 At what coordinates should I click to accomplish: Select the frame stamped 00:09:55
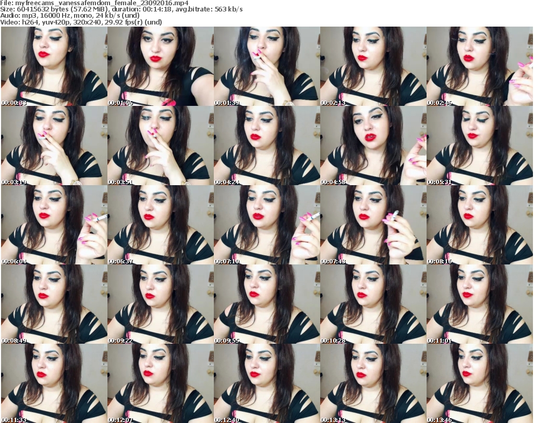[x=266, y=304]
